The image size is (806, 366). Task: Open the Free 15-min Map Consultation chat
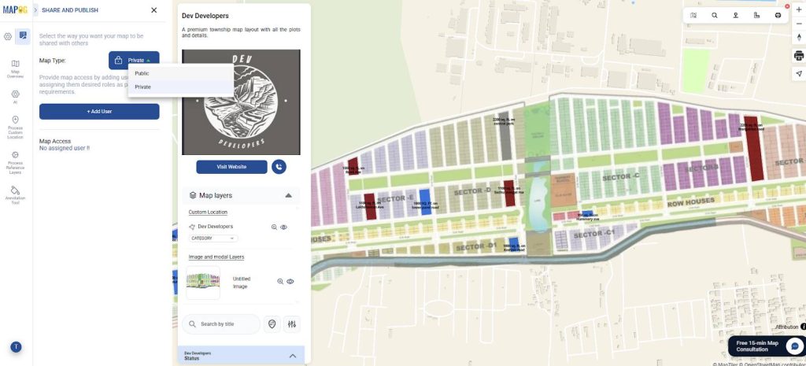[x=767, y=346]
